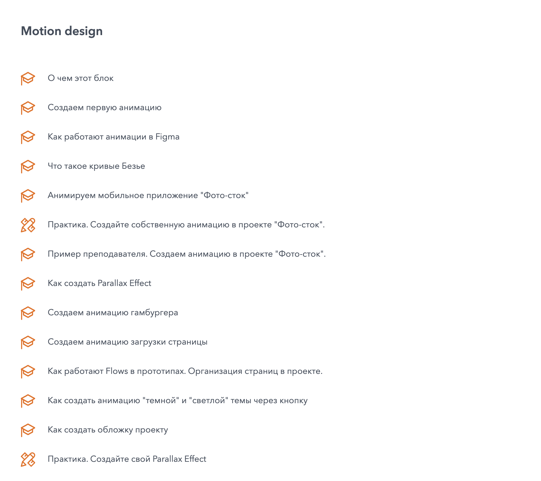Open practice "Создайте собственную анимацию" task

[x=186, y=225]
